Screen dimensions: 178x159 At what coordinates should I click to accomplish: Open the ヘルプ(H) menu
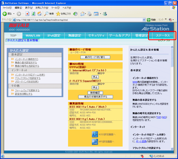(x=67, y=8)
